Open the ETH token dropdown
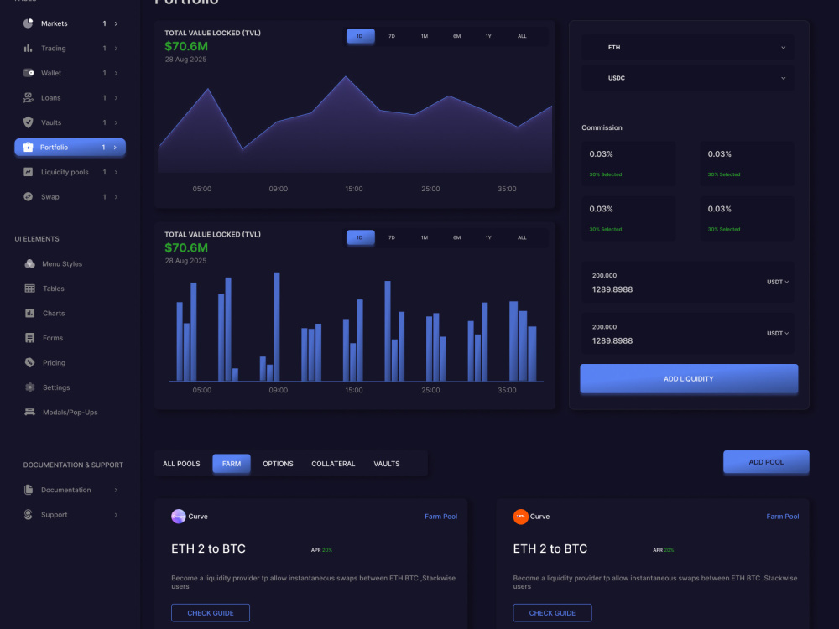 (688, 48)
